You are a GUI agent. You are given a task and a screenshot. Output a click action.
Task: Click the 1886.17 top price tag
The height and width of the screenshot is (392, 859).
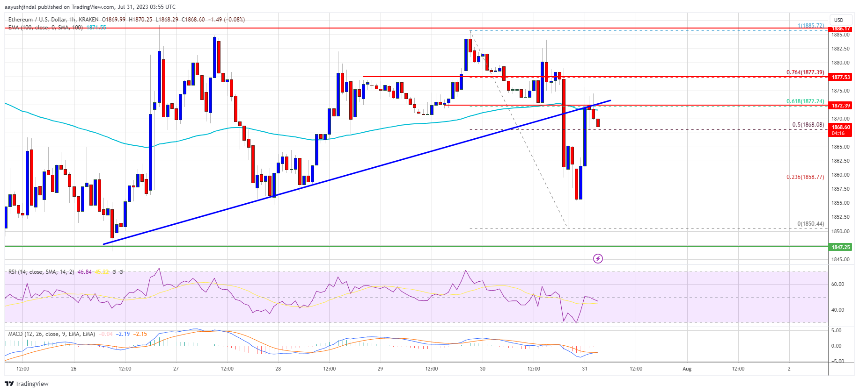[x=840, y=29]
